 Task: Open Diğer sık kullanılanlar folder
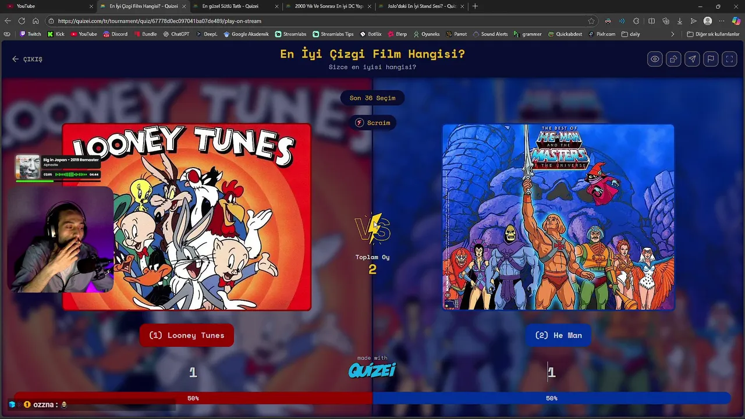click(x=713, y=34)
